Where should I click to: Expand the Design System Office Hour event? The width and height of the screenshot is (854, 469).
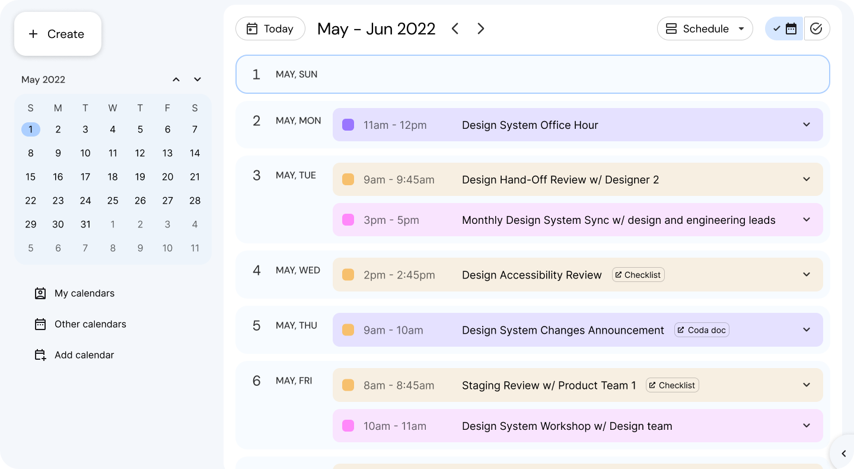click(x=806, y=125)
